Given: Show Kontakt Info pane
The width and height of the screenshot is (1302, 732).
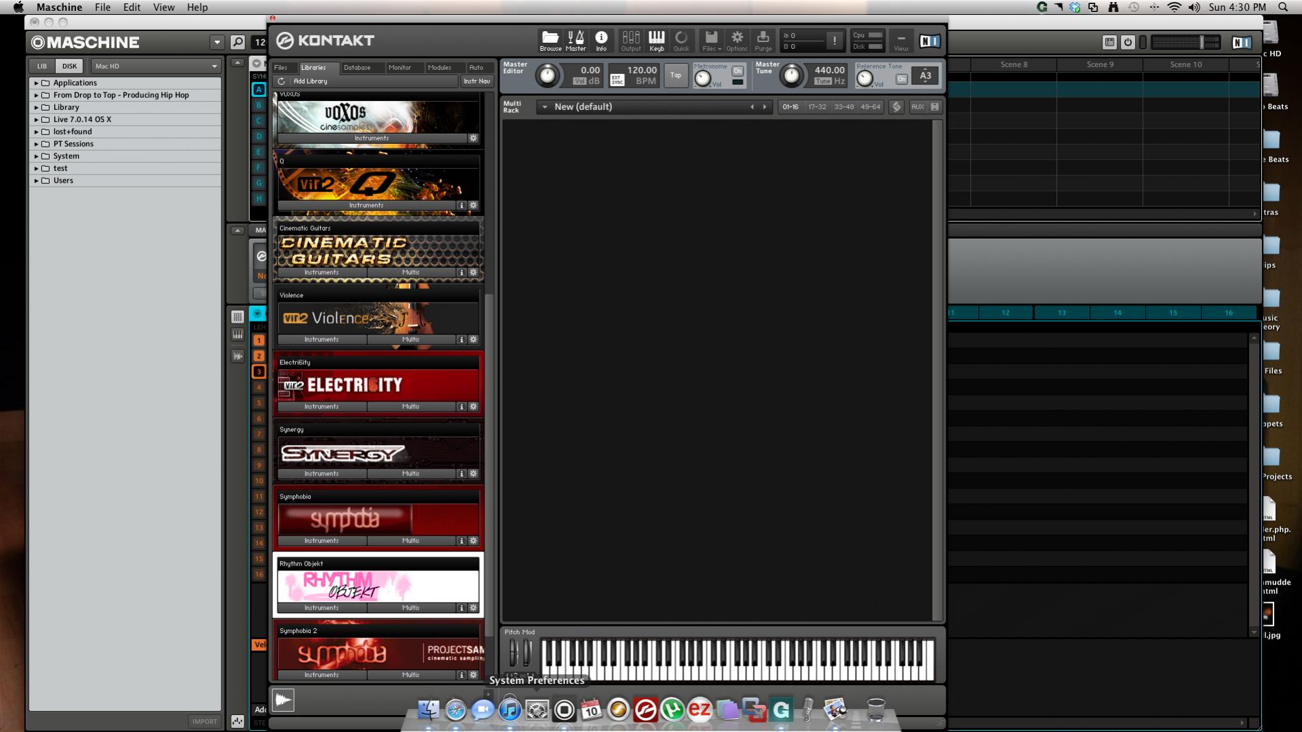Looking at the screenshot, I should click(601, 41).
